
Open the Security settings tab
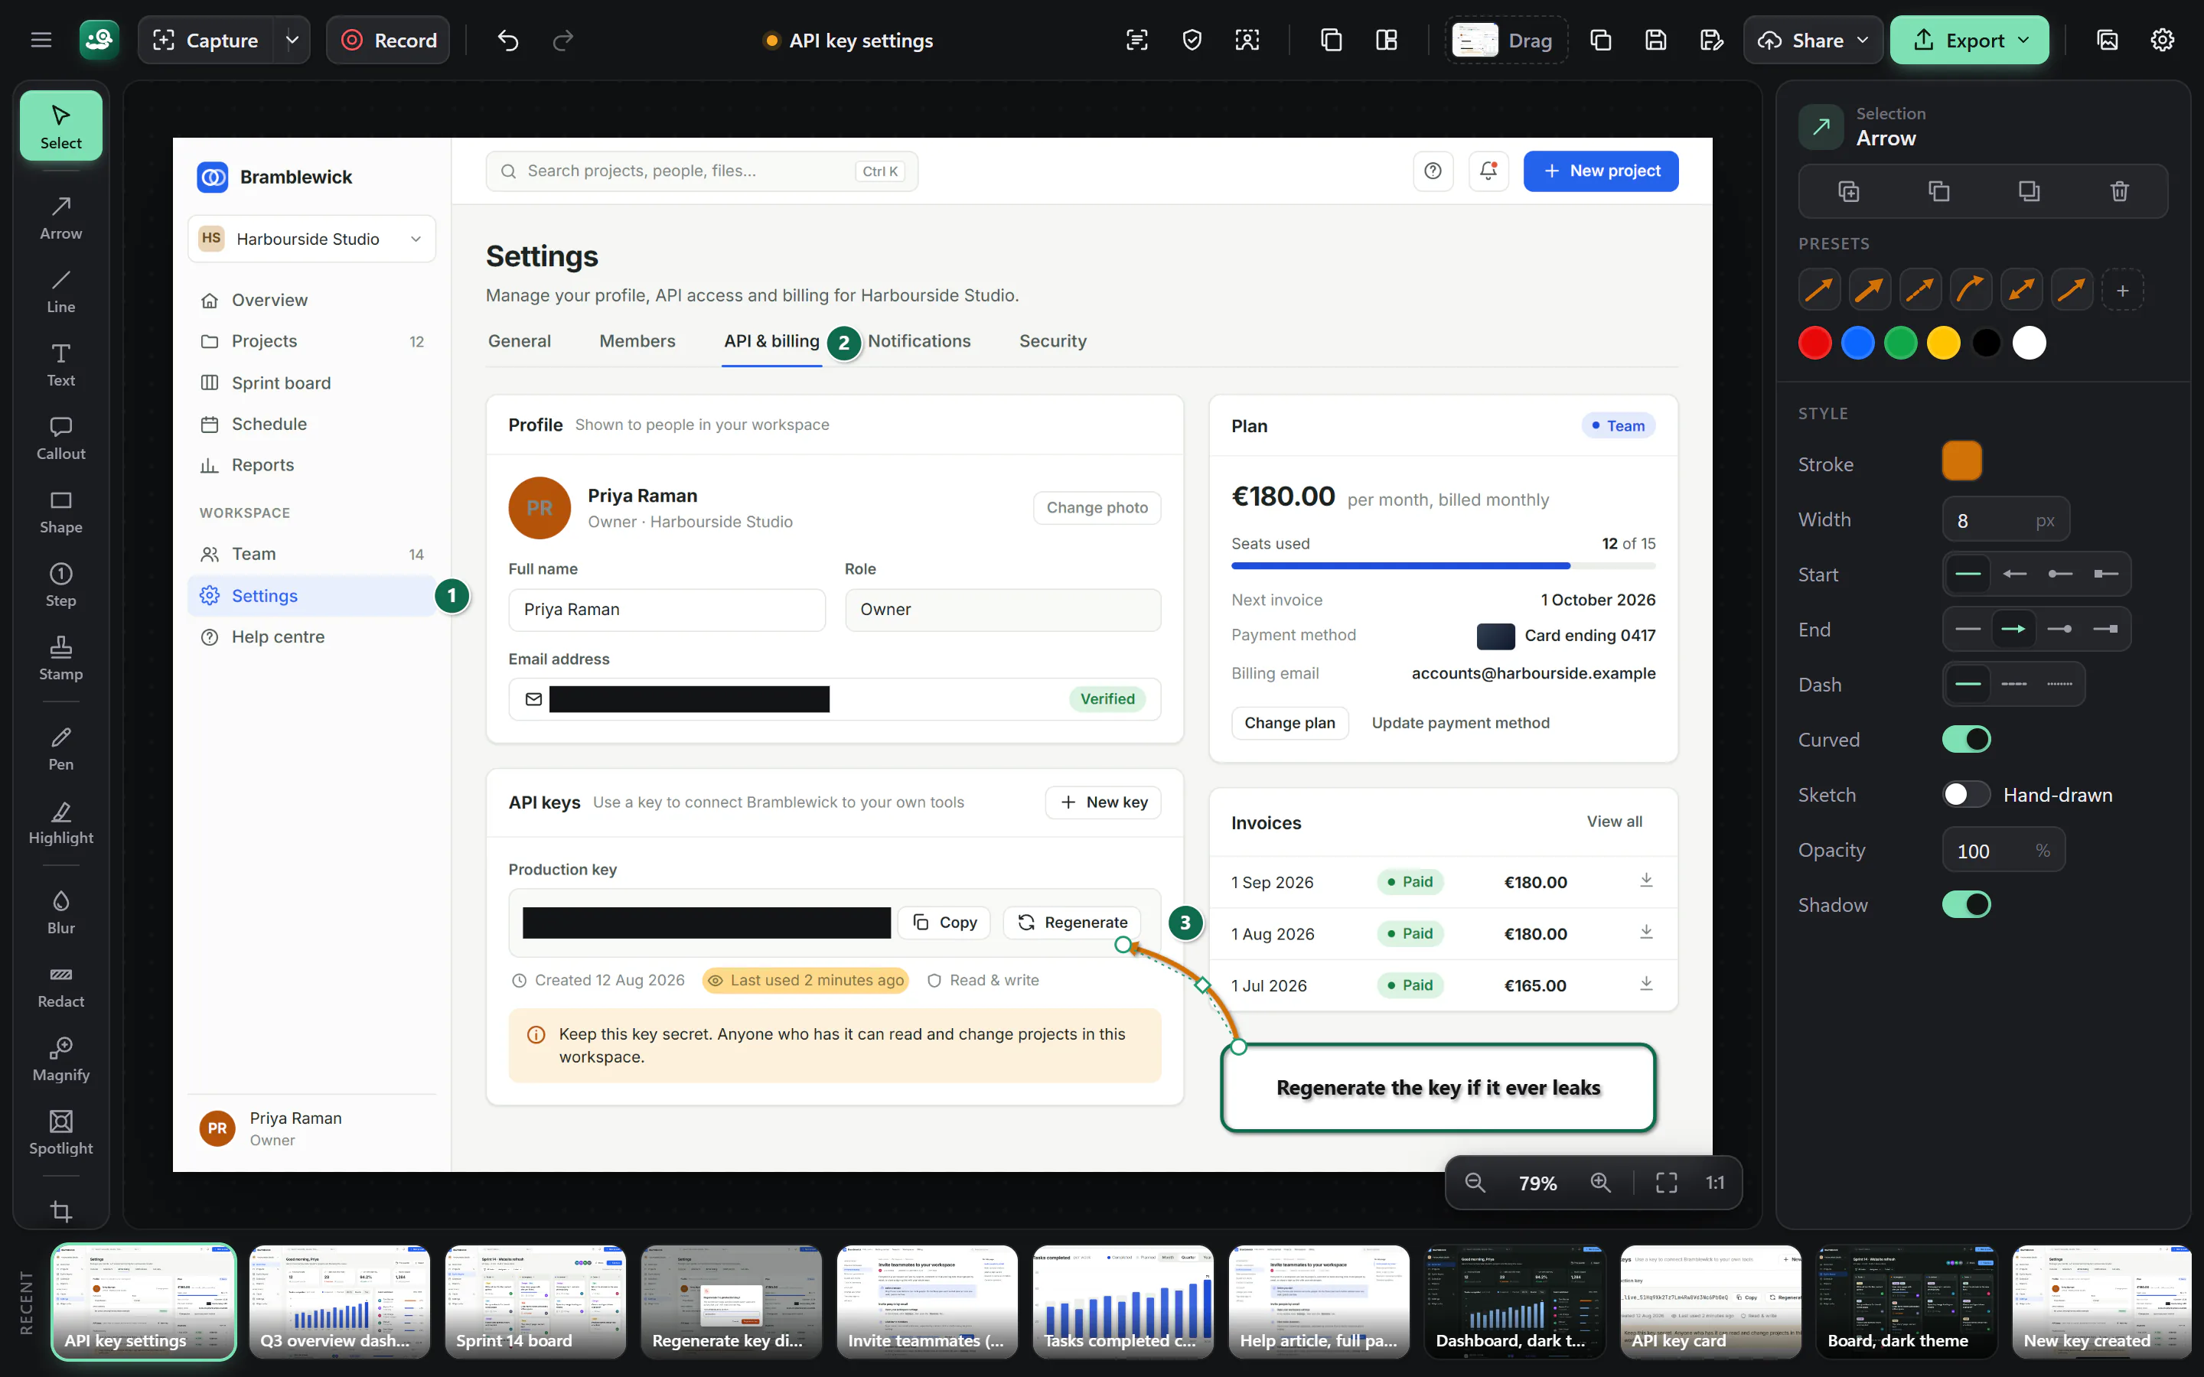pos(1052,340)
